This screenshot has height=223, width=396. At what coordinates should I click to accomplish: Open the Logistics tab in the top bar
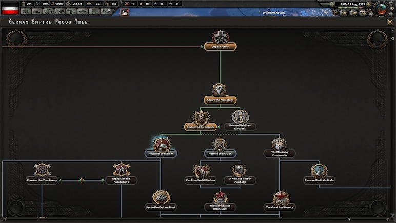94,11
